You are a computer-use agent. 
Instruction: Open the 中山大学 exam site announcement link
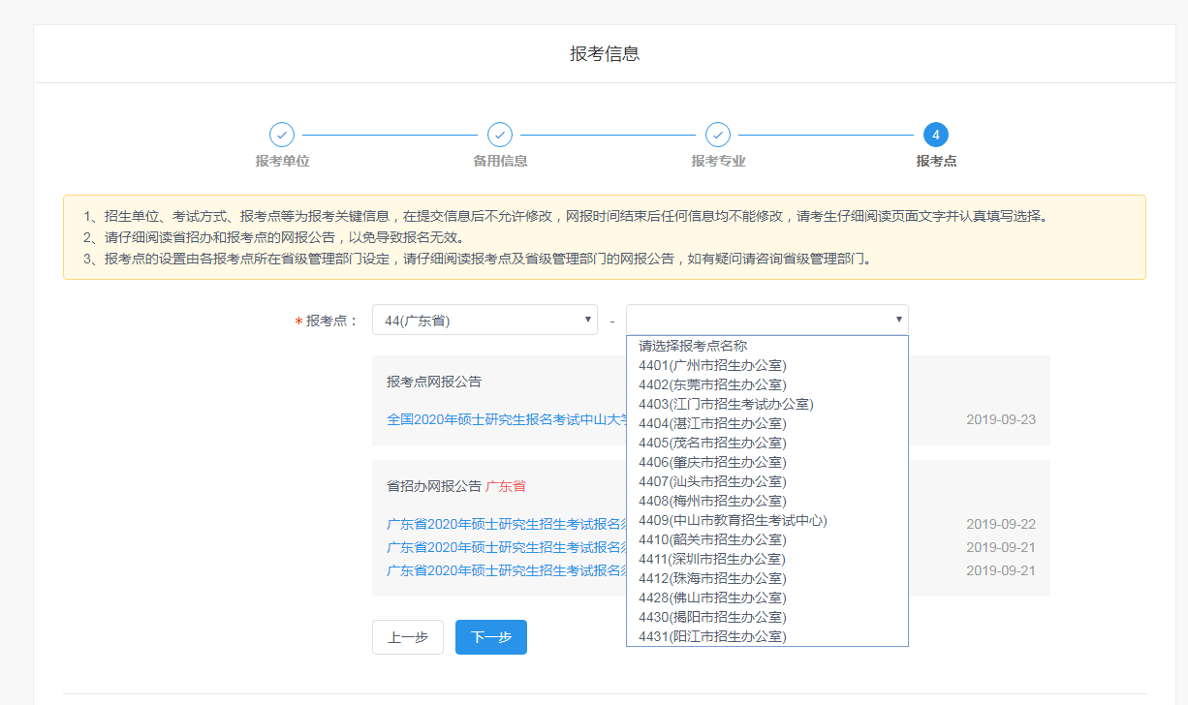click(505, 419)
